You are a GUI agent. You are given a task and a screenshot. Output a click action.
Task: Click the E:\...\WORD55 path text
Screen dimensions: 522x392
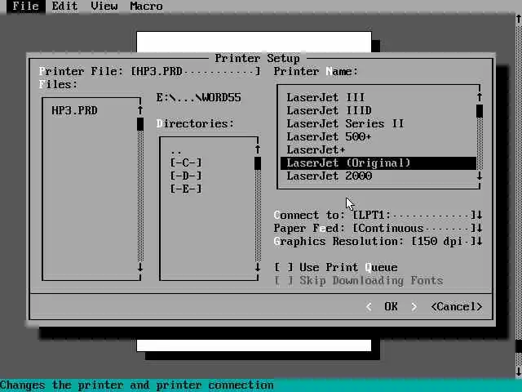pos(199,97)
